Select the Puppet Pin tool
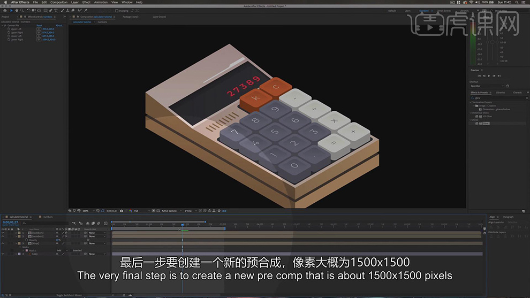 86,11
